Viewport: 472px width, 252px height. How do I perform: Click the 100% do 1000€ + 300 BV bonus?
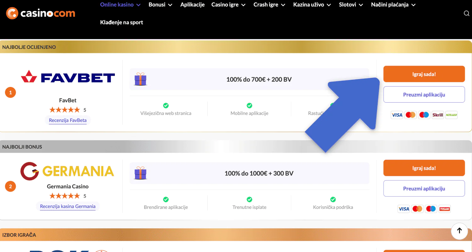pyautogui.click(x=259, y=173)
